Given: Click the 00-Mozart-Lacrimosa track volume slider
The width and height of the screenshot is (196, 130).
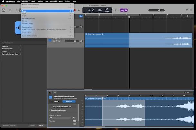Looking at the screenshot, I should tap(72, 41).
